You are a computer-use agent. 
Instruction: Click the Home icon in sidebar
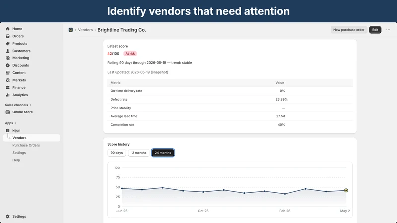click(8, 29)
